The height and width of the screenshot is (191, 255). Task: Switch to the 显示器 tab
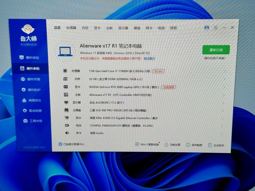(x=123, y=28)
